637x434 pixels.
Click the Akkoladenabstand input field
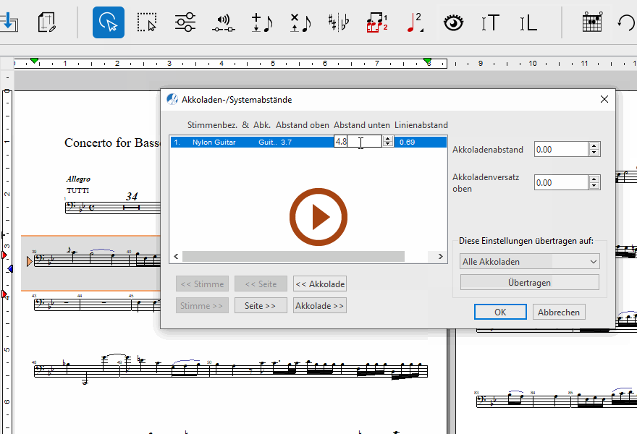560,150
